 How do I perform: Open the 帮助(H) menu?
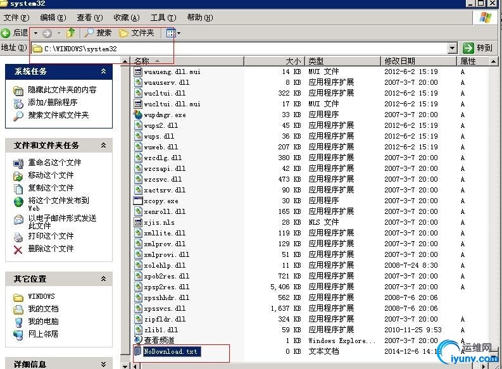point(200,18)
